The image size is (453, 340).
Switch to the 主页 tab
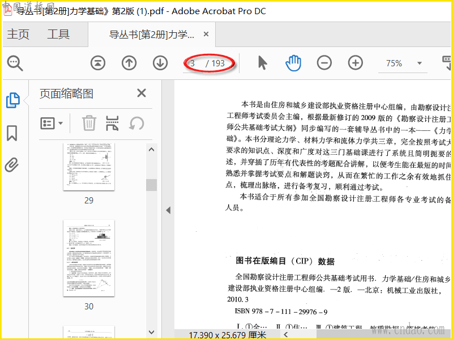[18, 34]
